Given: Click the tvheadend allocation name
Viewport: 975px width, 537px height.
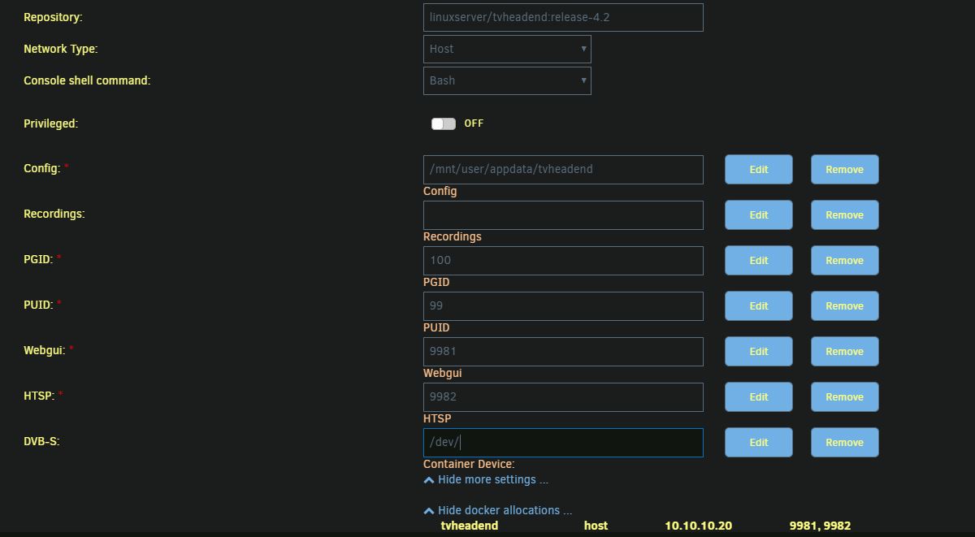Looking at the screenshot, I should pos(470,526).
